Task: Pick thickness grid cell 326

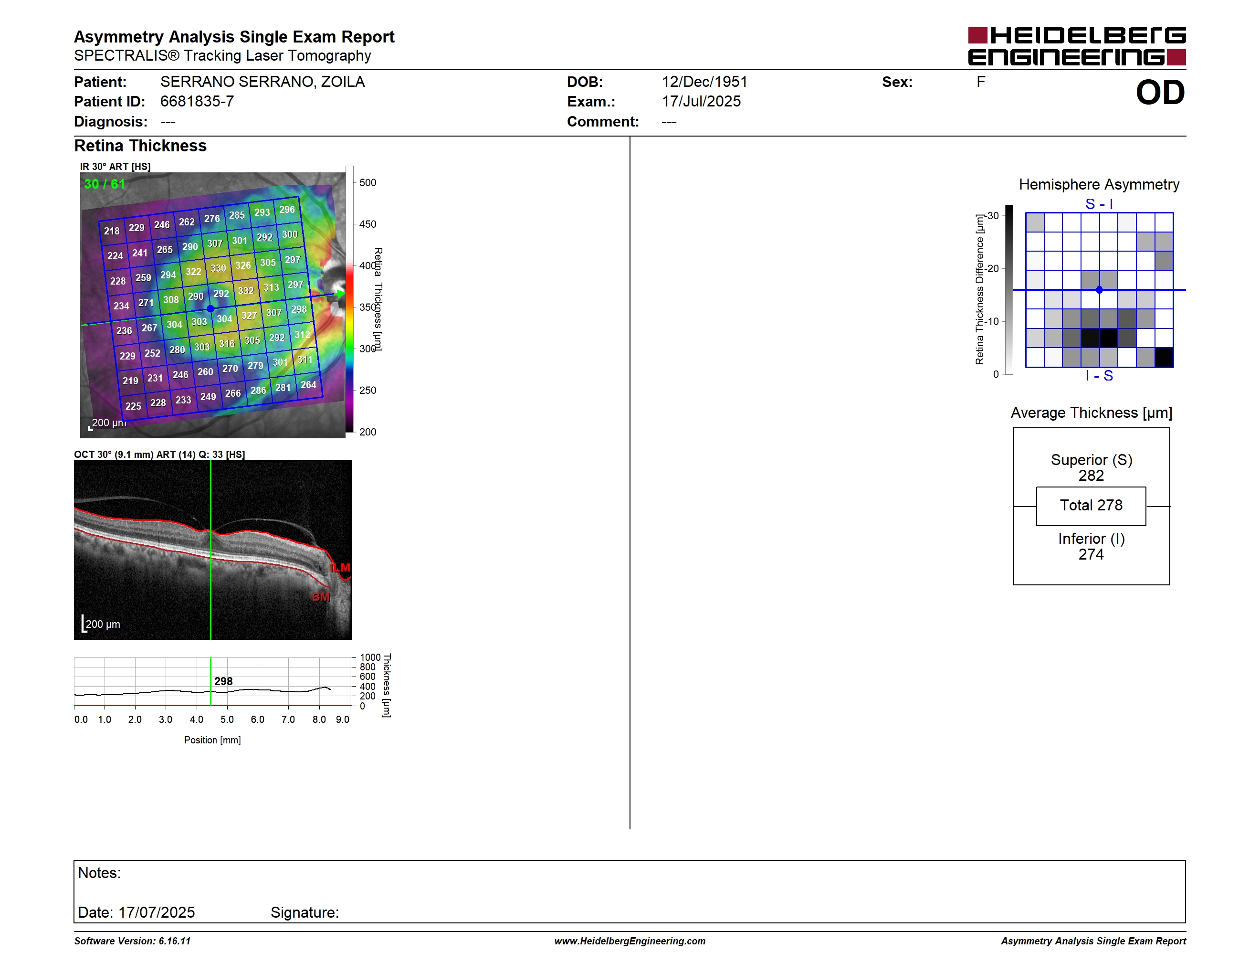Action: pos(243,265)
